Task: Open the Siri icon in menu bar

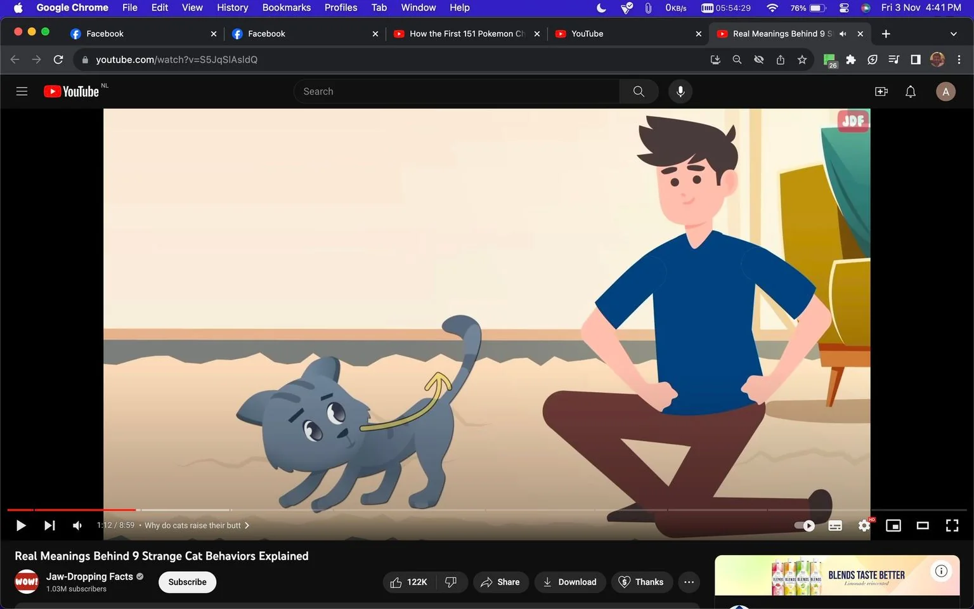Action: point(866,8)
